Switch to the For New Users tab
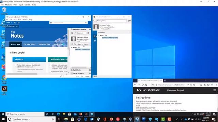Viewport: 218px width, 122px height. tap(29, 44)
